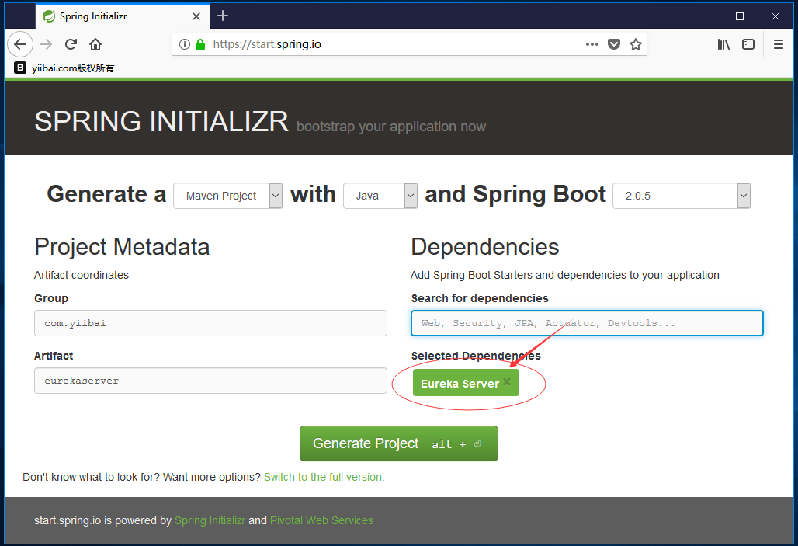Focus the Artifact field eurekaserver
The height and width of the screenshot is (546, 798).
[210, 381]
